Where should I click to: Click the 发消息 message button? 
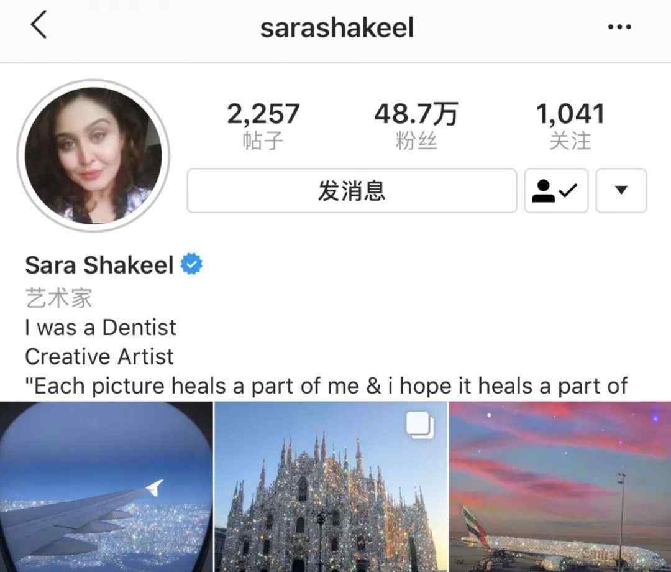tap(352, 190)
